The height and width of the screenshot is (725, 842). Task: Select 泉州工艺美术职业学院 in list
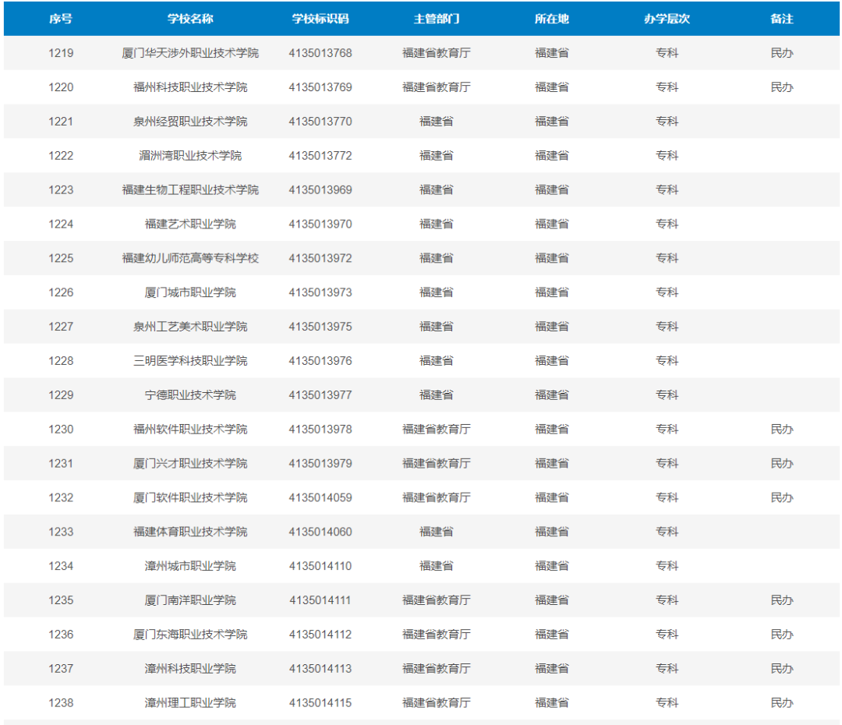(190, 327)
